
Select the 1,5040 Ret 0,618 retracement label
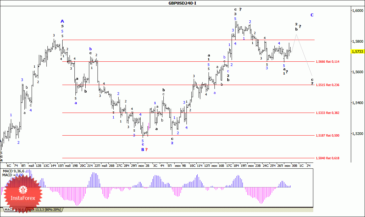pos(327,158)
